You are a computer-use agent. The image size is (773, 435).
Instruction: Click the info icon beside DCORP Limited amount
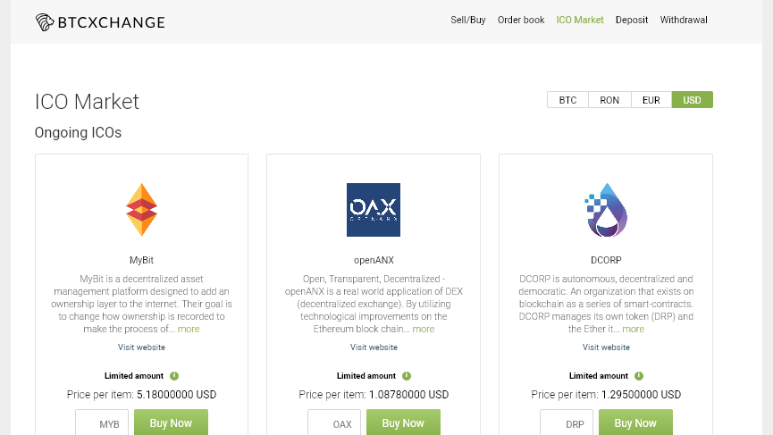639,376
